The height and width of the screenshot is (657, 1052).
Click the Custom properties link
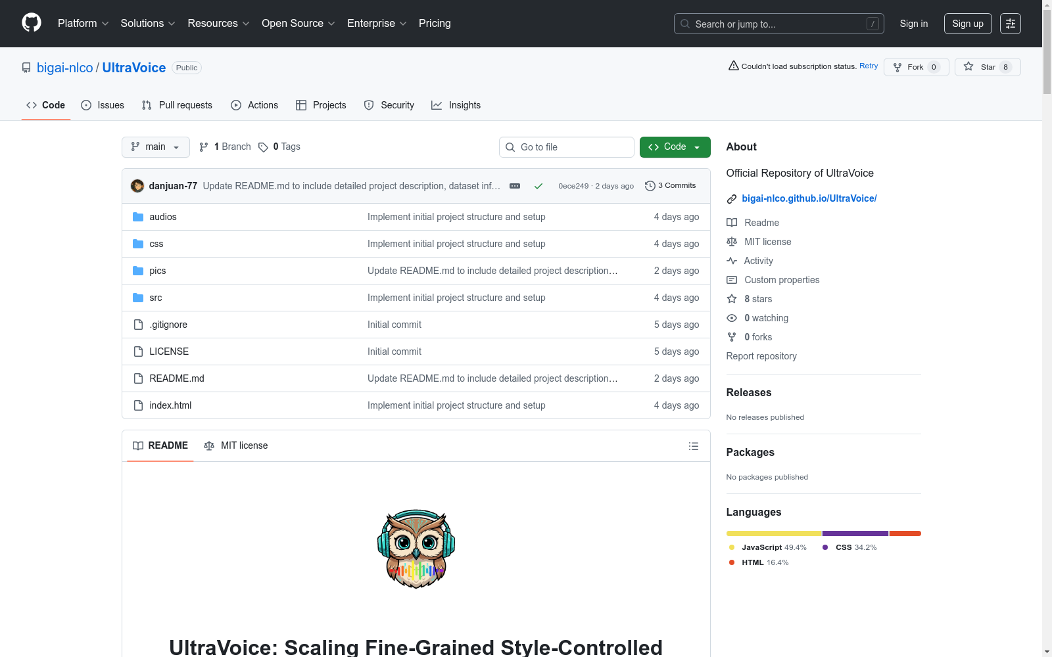click(782, 280)
